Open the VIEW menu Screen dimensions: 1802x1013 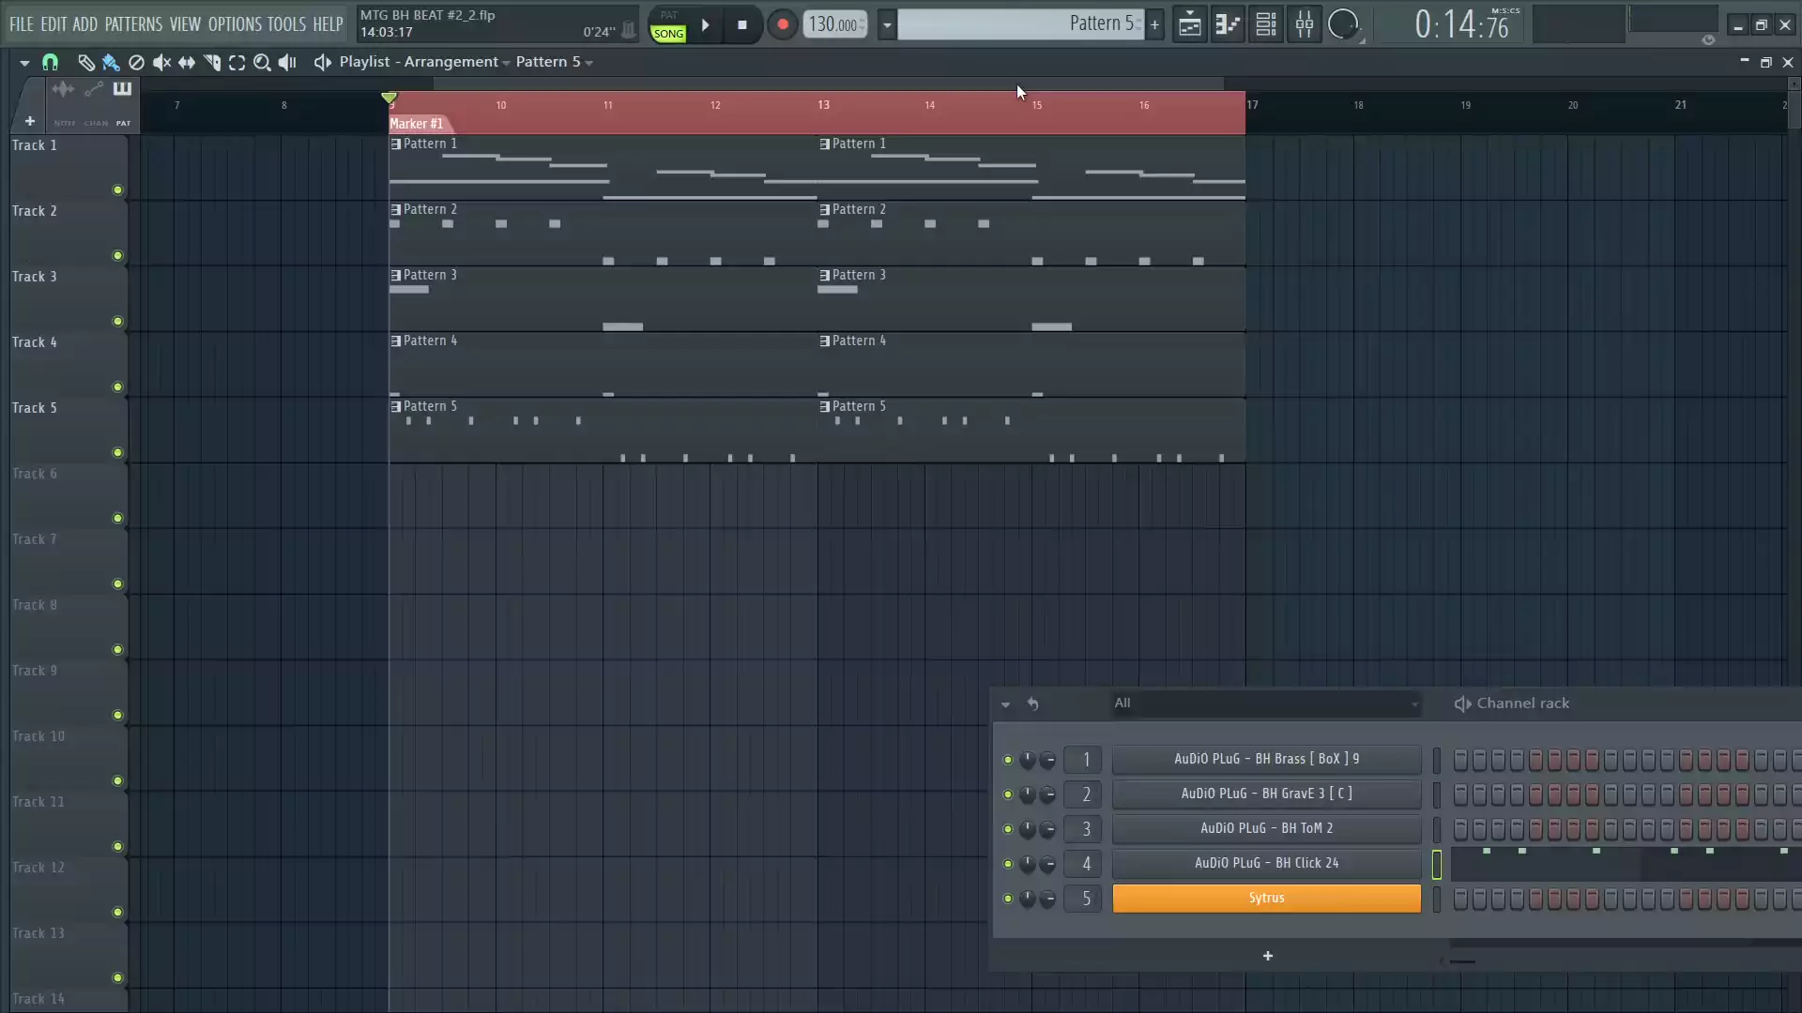point(185,24)
